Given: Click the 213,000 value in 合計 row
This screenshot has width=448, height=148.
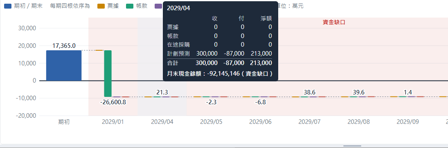Looking at the screenshot, I should (x=261, y=63).
